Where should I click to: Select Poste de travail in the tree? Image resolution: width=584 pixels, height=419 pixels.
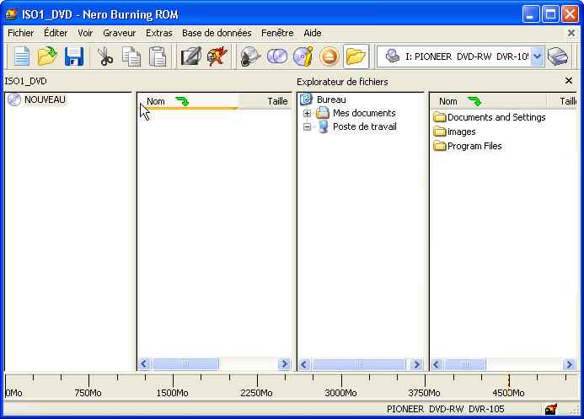[x=365, y=127]
